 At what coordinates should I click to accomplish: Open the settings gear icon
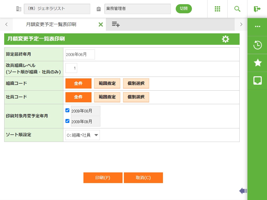(225, 39)
